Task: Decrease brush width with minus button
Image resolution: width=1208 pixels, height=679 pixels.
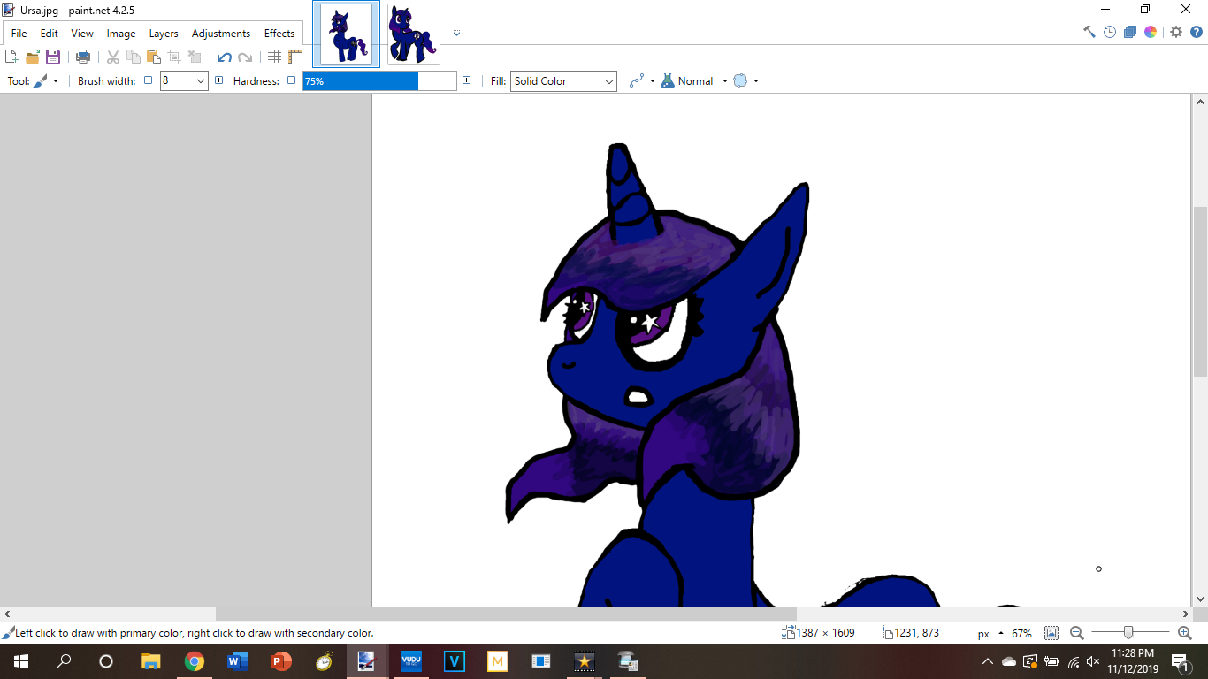Action: (x=149, y=80)
